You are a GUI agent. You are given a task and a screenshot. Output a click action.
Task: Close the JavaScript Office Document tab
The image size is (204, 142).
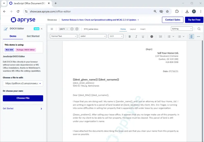tap(49, 3)
